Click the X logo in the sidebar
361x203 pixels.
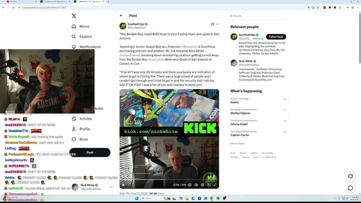[x=74, y=16]
